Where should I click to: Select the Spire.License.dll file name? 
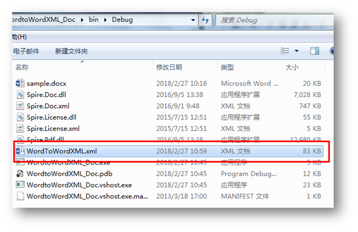point(52,117)
